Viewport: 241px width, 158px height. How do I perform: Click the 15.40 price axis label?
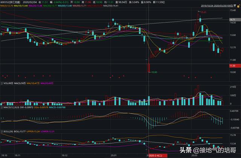click(x=233, y=10)
